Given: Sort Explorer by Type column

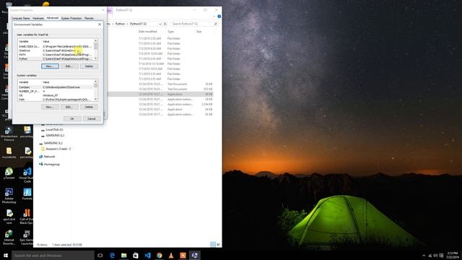Looking at the screenshot, I should [170, 32].
